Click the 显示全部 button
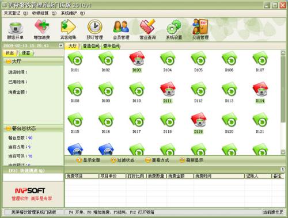Image resolution: width=288 pixels, height=218 pixels. coord(88,160)
